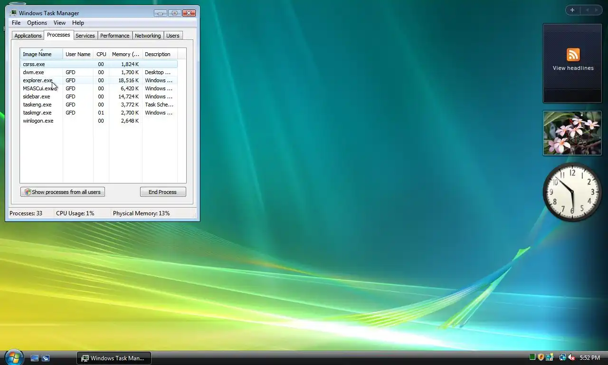The width and height of the screenshot is (608, 365).
Task: Click the flower slideshow gadget thumbnail
Action: click(x=572, y=133)
